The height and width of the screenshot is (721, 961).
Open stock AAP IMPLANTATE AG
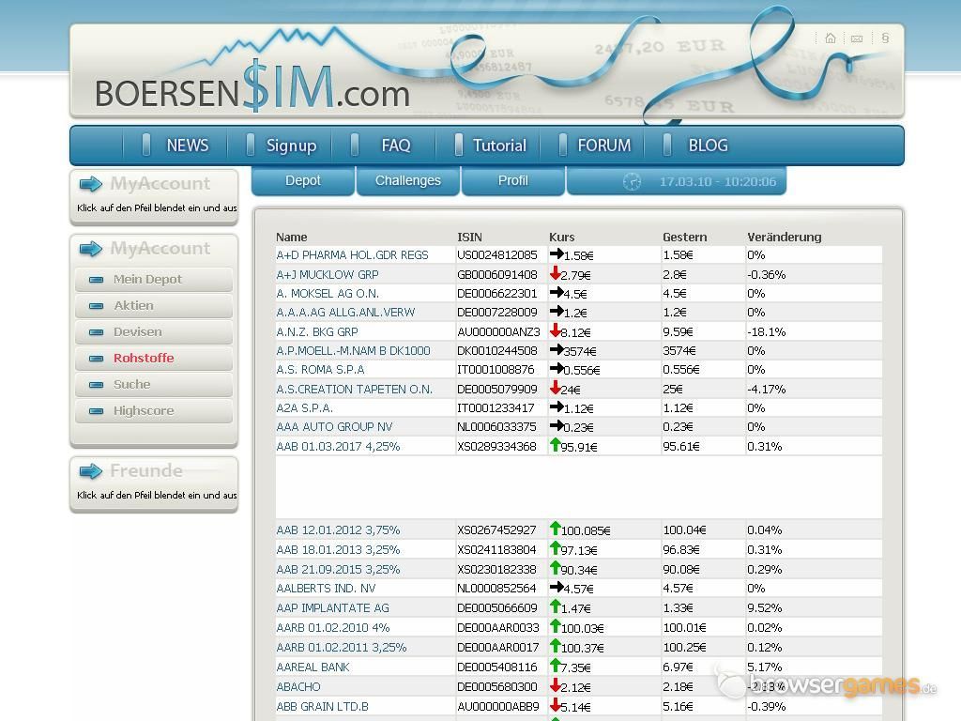[333, 608]
